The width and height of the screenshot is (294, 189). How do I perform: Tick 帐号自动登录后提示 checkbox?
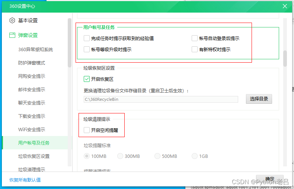[x=195, y=38]
